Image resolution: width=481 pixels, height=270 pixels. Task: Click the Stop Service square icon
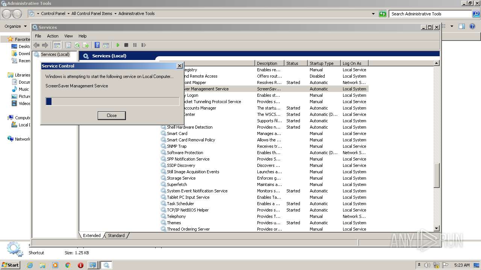click(126, 45)
